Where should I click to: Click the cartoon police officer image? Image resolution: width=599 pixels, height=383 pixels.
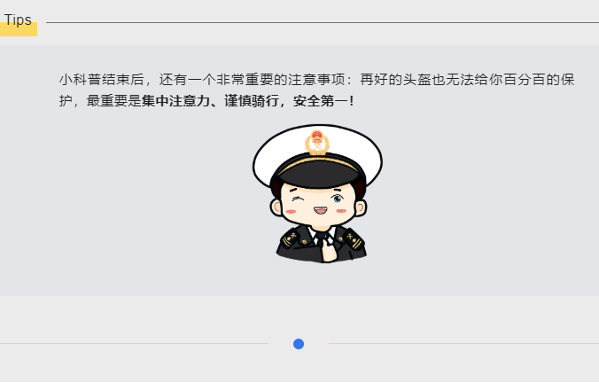(317, 193)
